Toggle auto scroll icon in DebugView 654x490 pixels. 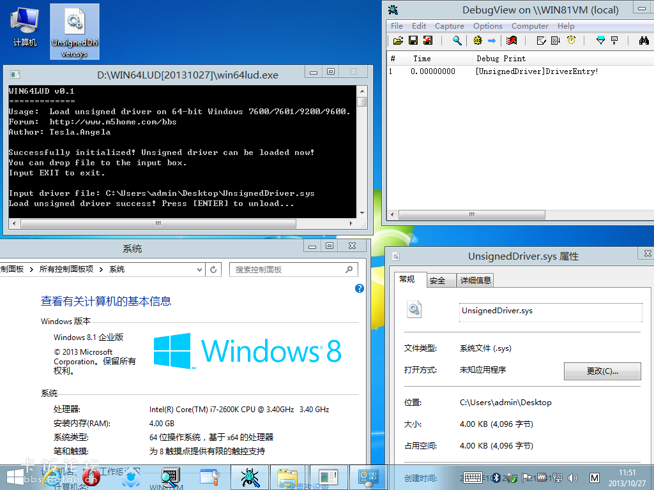(x=556, y=40)
